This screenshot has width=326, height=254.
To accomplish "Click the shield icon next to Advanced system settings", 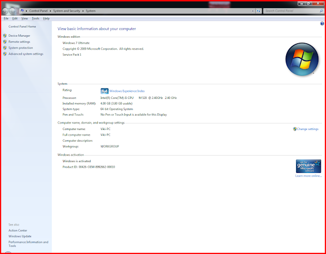I will coord(5,54).
